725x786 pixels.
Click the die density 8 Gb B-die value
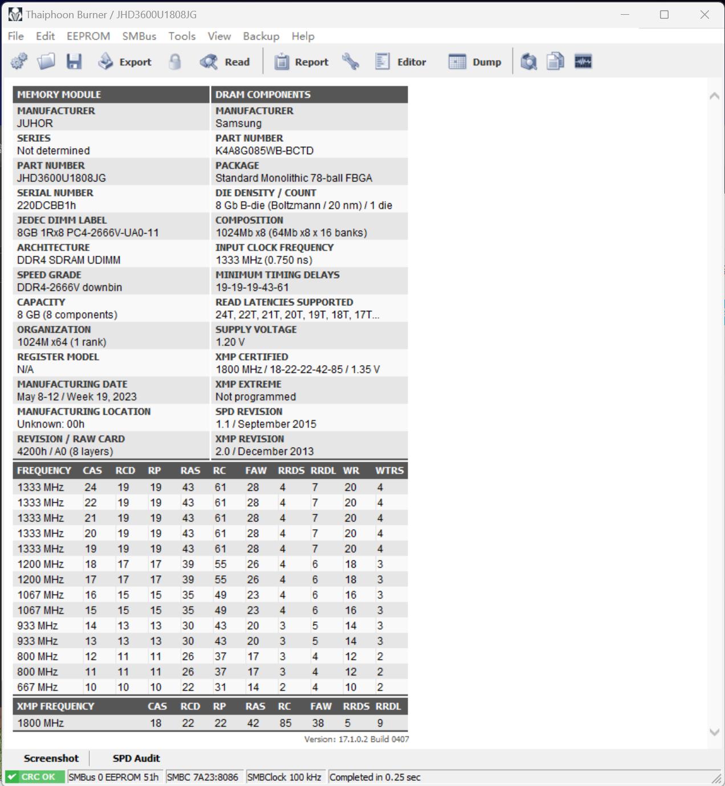pyautogui.click(x=304, y=205)
